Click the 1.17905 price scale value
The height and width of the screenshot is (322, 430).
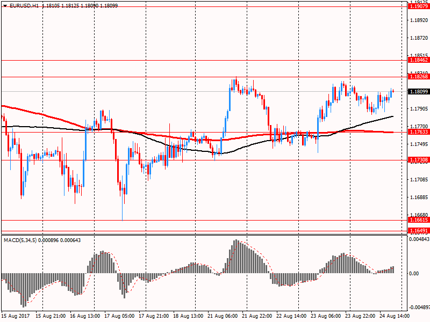point(419,109)
